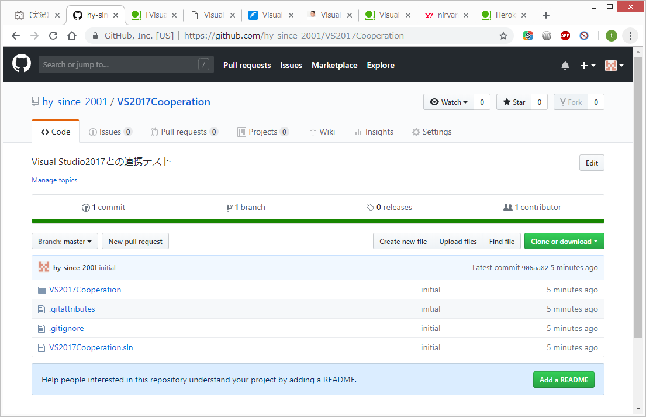Click the green language color bar
646x417 pixels.
[318, 221]
